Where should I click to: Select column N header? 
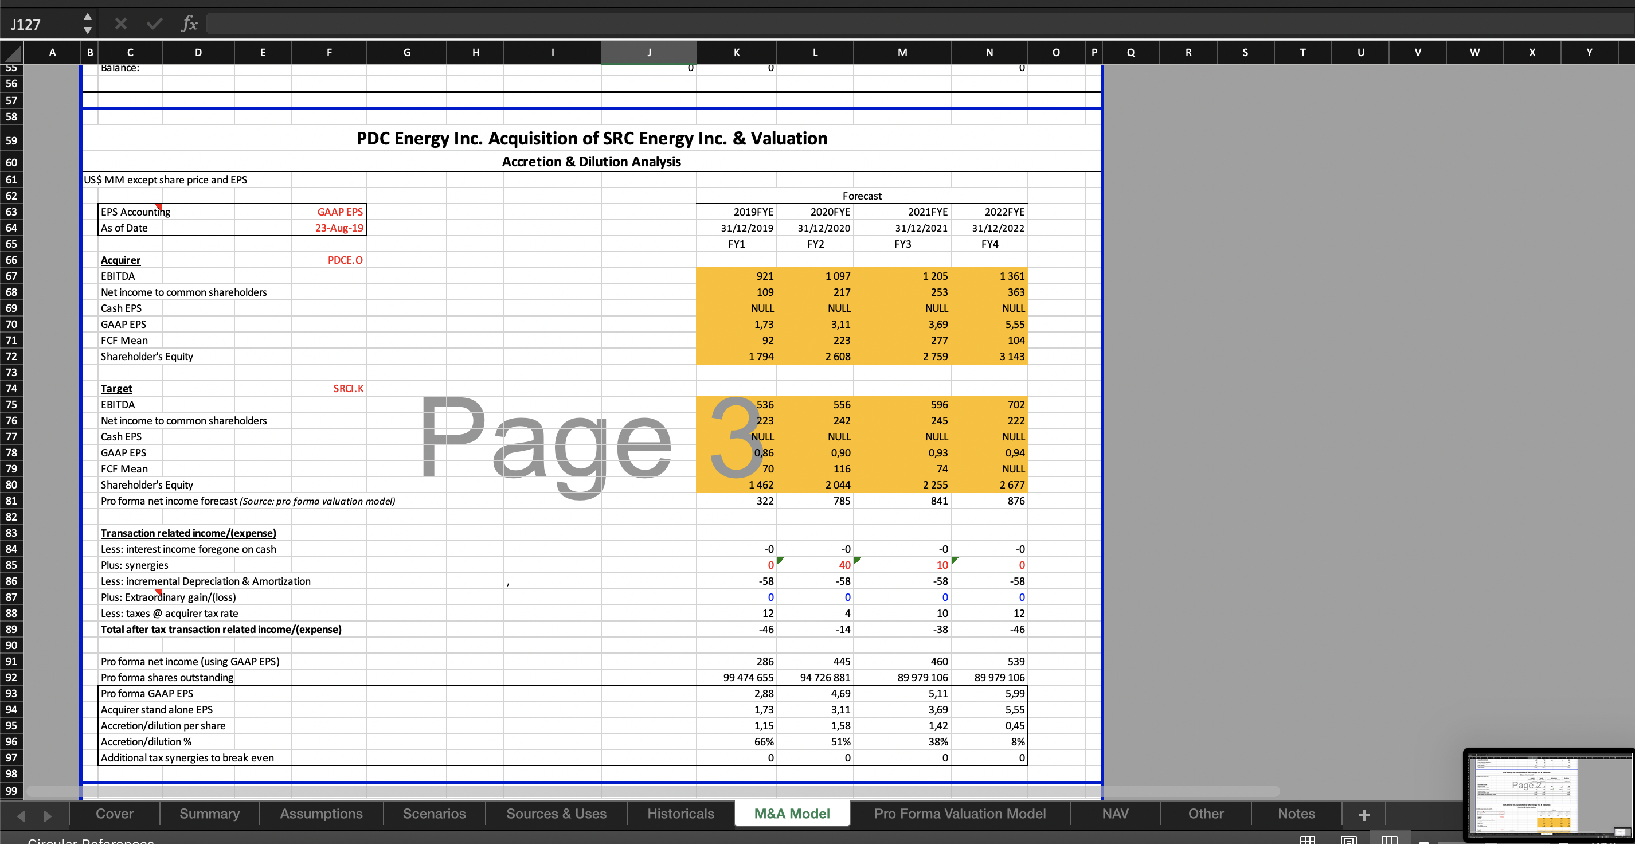pos(989,53)
